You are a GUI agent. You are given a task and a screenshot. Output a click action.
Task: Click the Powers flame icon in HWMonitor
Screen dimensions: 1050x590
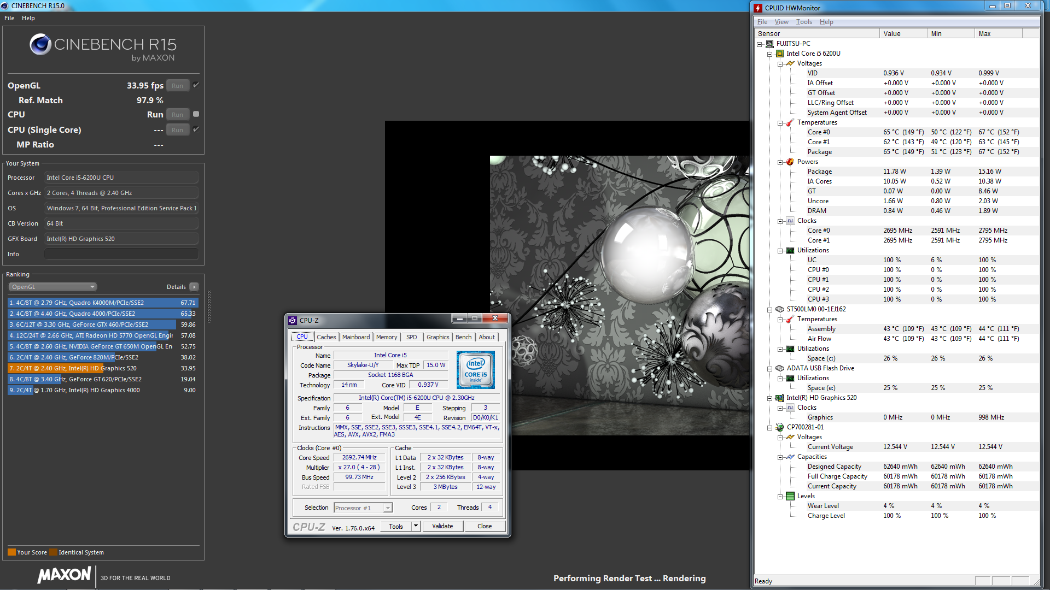point(790,162)
